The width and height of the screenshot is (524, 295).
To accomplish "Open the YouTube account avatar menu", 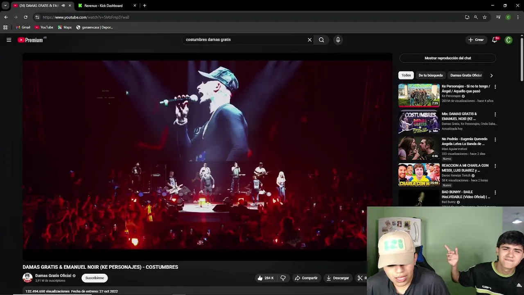I will pos(508,40).
